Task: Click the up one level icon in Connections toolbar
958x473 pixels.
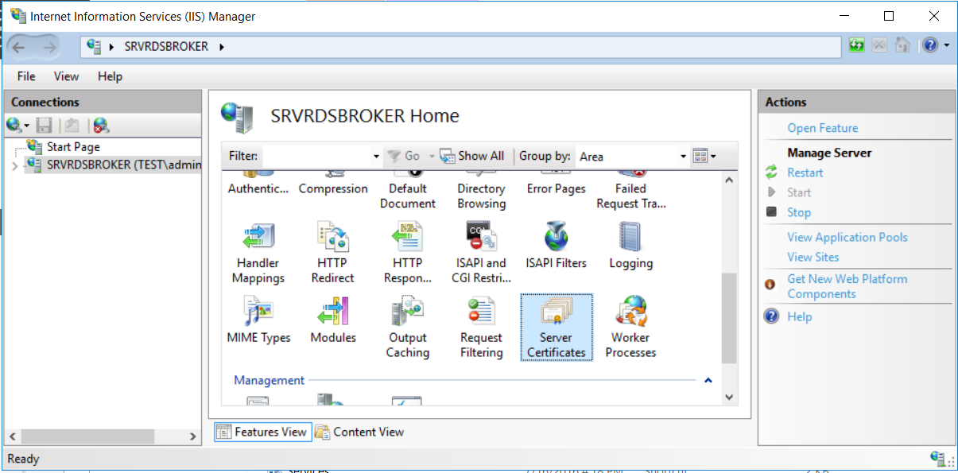Action: tap(72, 125)
